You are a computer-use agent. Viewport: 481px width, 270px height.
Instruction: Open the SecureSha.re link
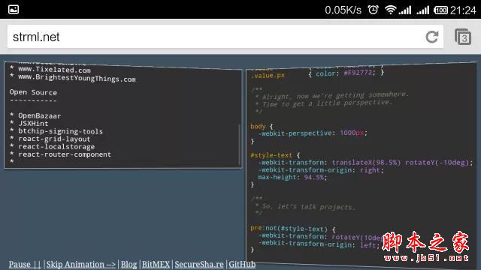click(x=199, y=264)
